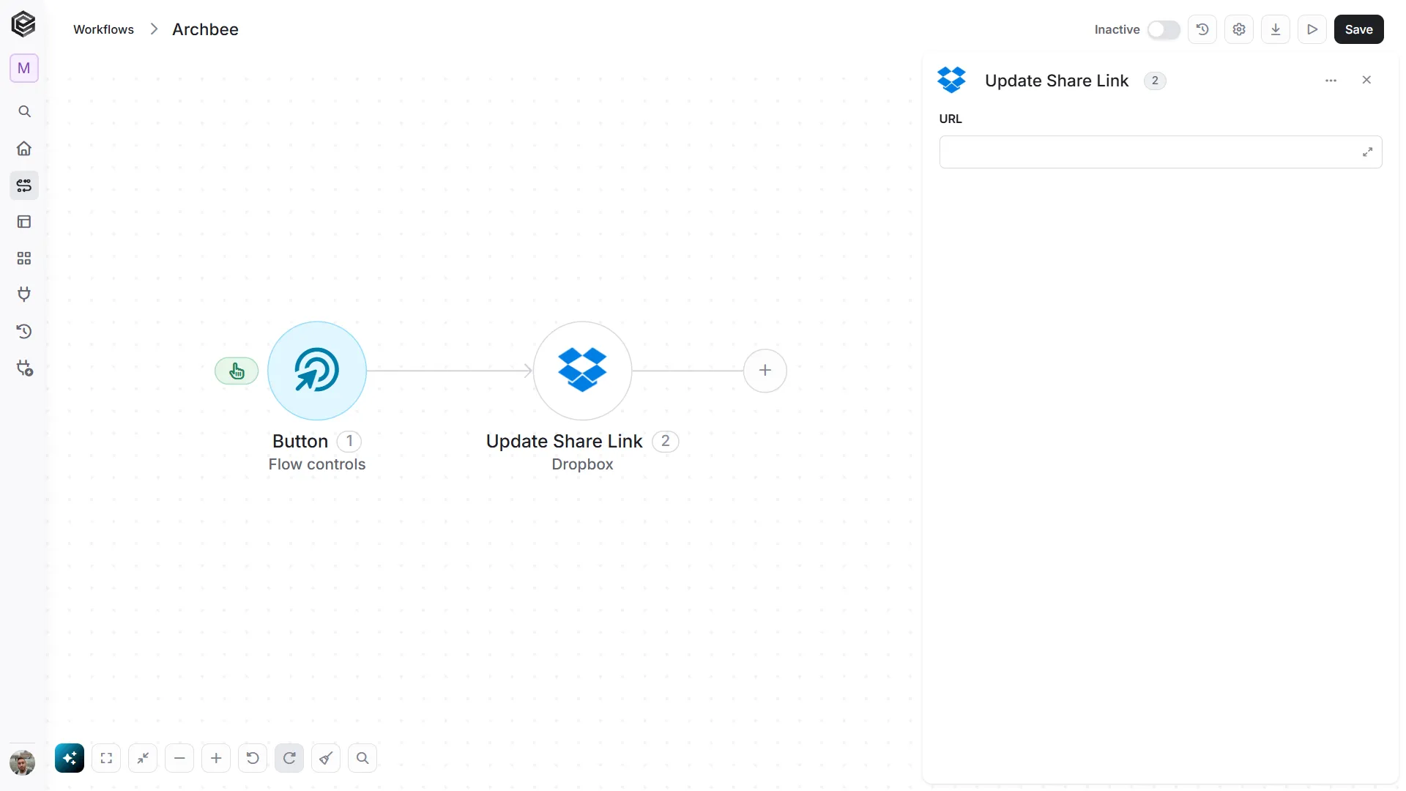Viewport: 1406px width, 791px height.
Task: Click the collapse arrows canvas button
Action: coord(143,758)
